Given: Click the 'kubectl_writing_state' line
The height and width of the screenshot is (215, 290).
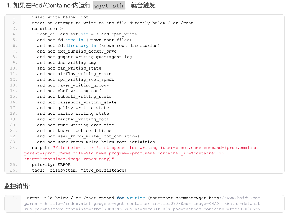Looking at the screenshot, I should pos(84,97).
